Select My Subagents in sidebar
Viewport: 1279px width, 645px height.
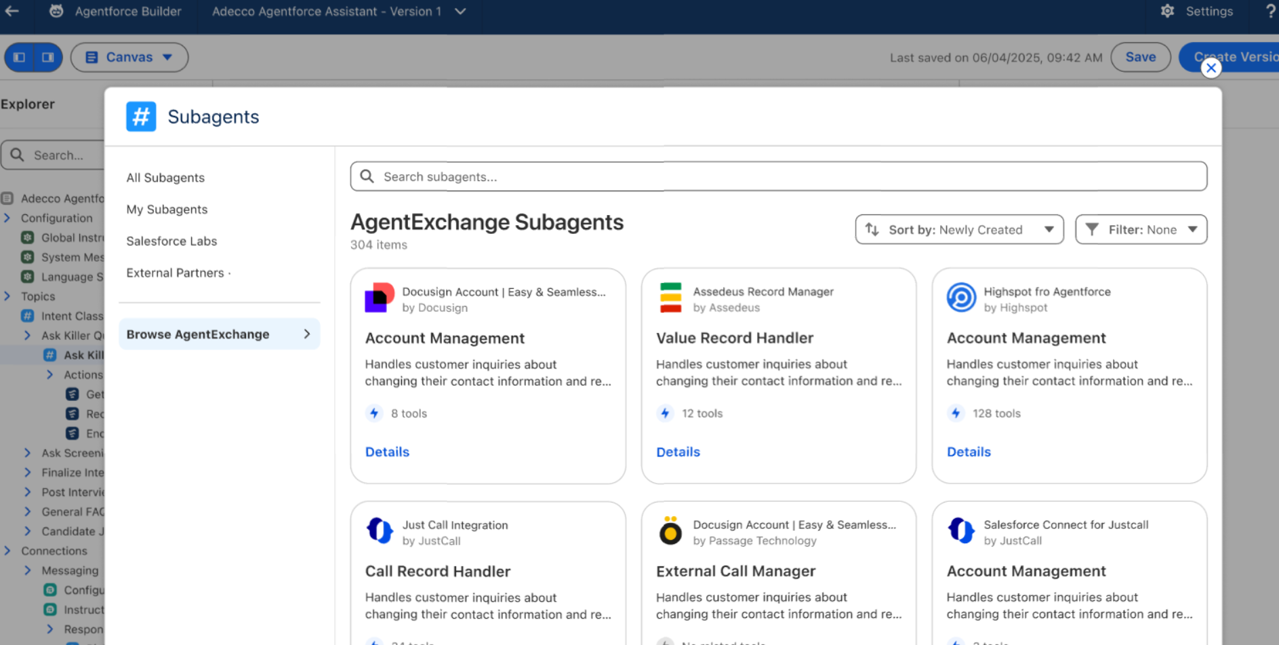tap(167, 210)
